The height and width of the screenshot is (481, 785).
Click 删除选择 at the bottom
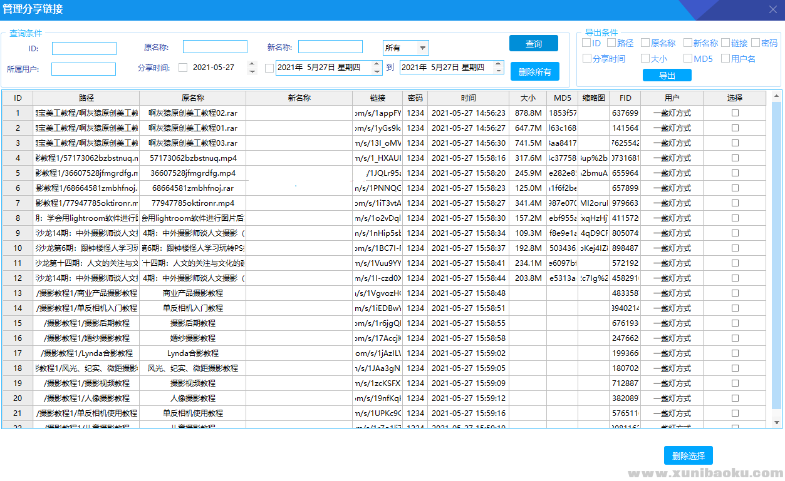point(688,456)
